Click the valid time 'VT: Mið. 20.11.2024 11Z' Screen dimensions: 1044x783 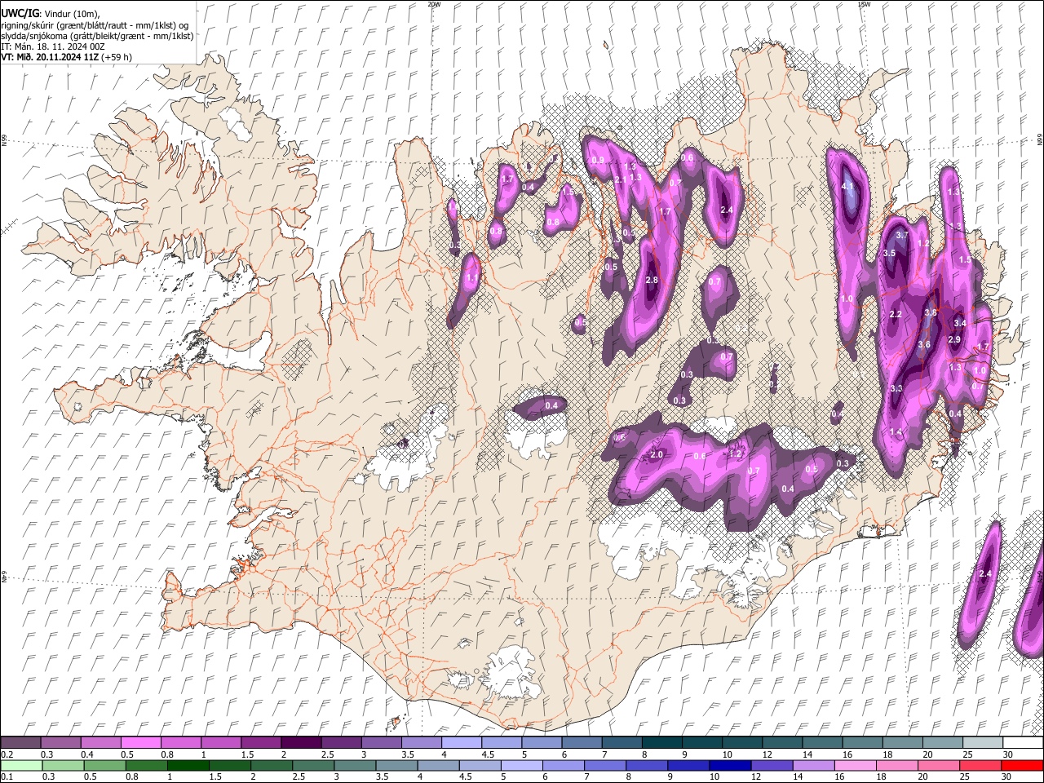tap(50, 57)
